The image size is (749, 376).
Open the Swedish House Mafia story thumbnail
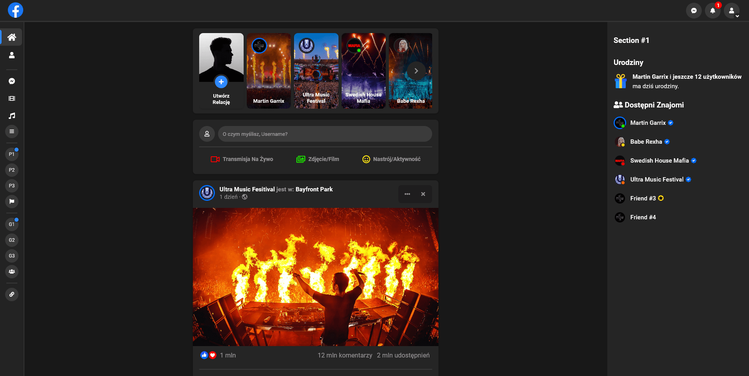pyautogui.click(x=363, y=71)
